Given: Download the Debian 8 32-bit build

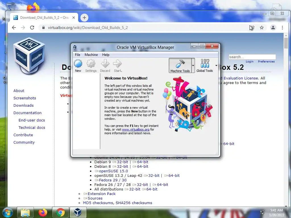Looking at the screenshot, I should point(122,166).
